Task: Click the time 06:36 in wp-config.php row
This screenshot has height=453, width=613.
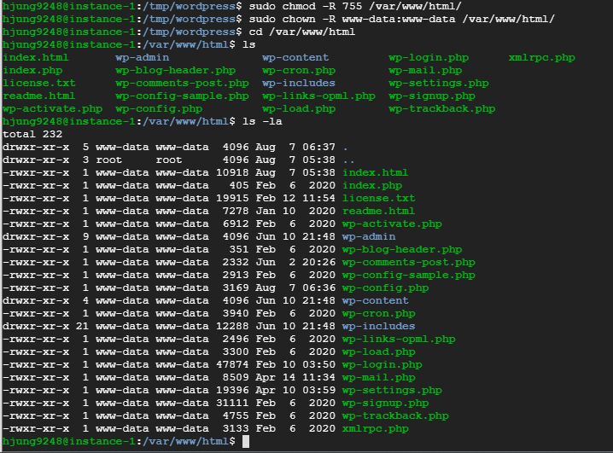Action: pos(318,287)
